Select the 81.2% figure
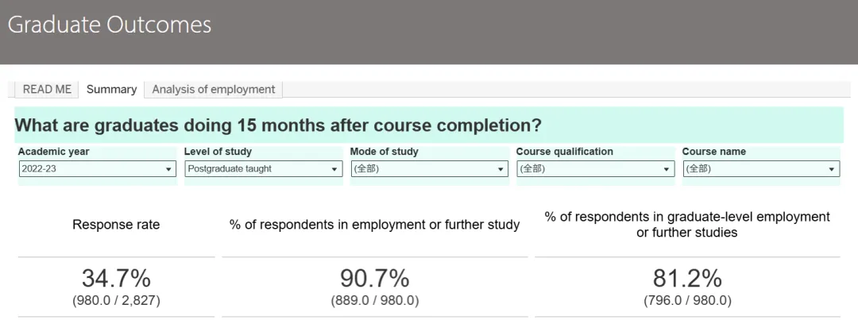The image size is (858, 320). click(687, 278)
